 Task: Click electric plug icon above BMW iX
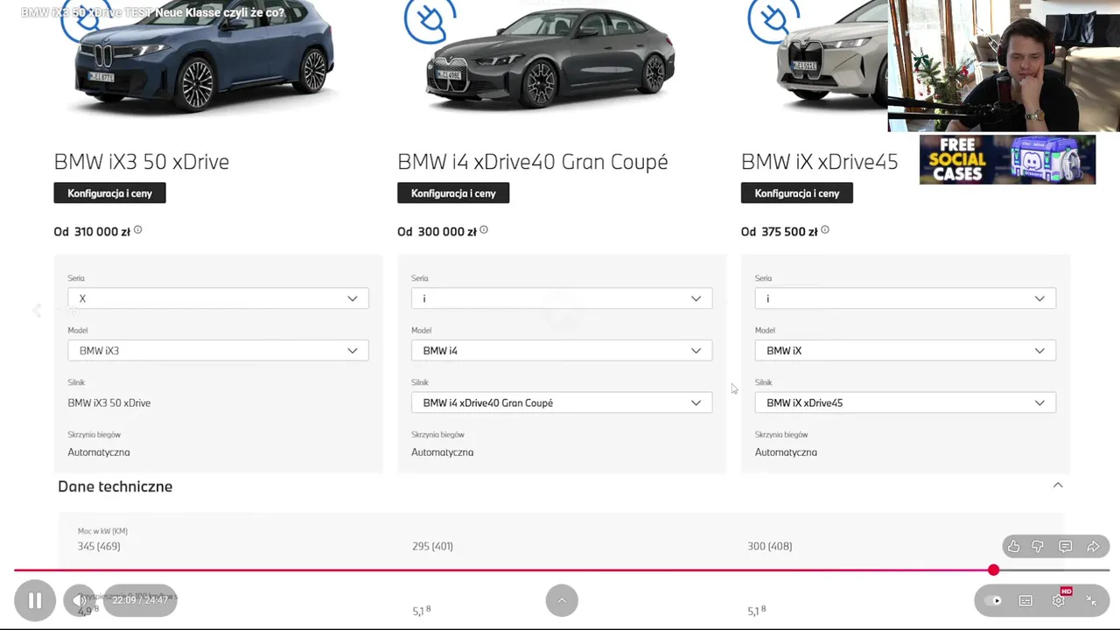tap(773, 19)
